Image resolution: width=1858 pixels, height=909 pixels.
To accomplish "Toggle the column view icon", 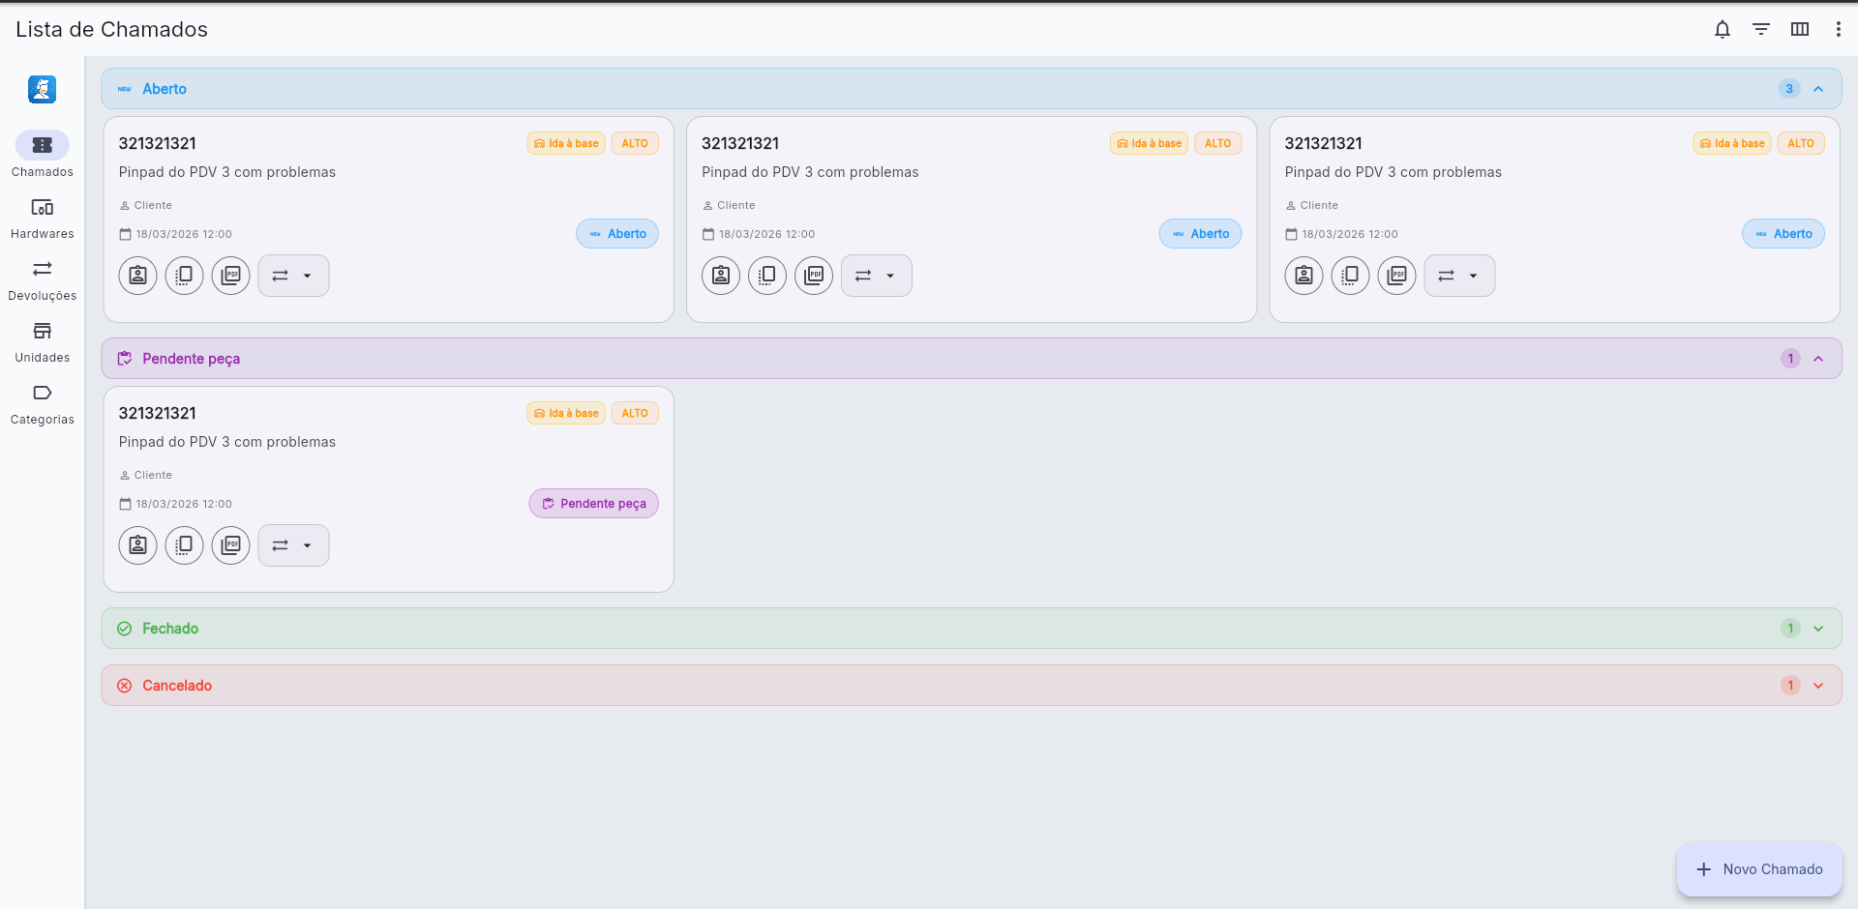I will point(1800,29).
